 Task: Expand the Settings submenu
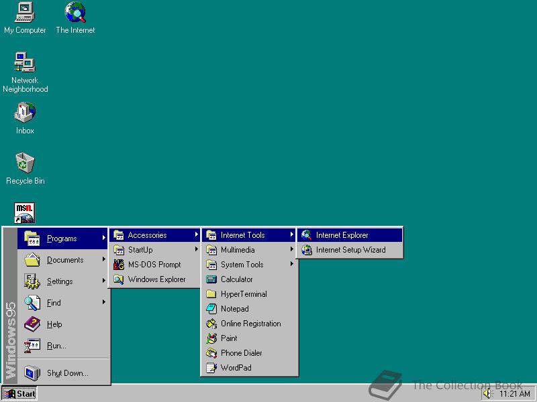click(x=54, y=281)
